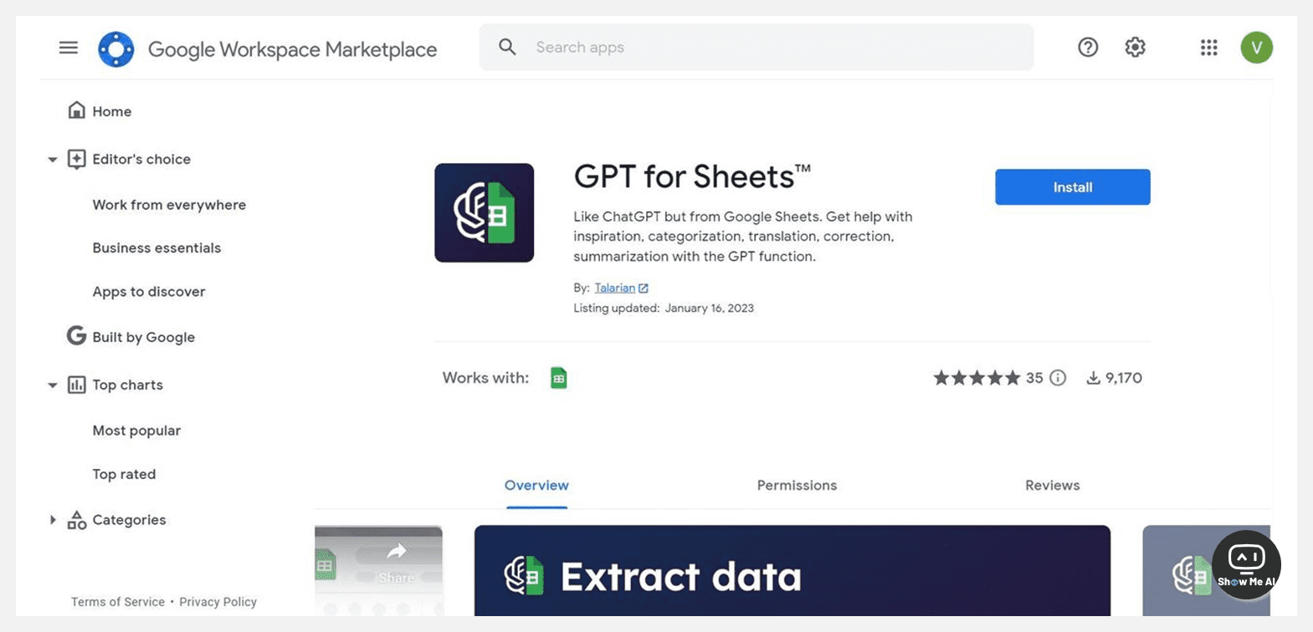
Task: Open the Privacy Policy link
Action: (218, 602)
